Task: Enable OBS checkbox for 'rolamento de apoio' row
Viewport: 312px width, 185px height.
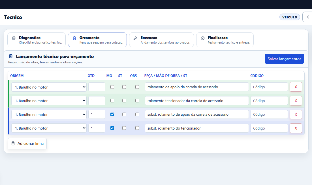Action: 137,87
